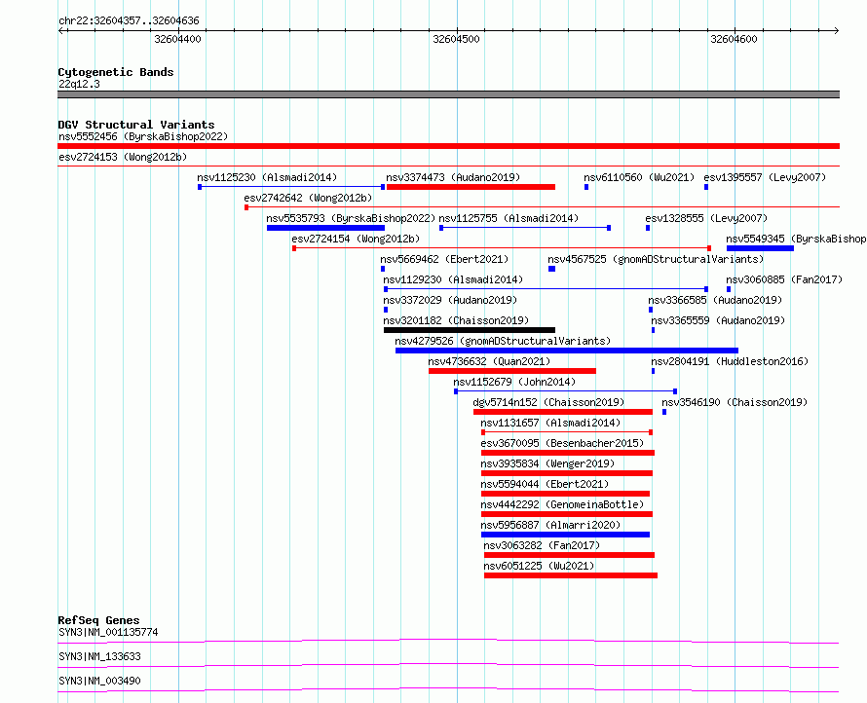Select the 22q12.3 cytogenetic band
This screenshot has width=867, height=703.
tap(448, 94)
